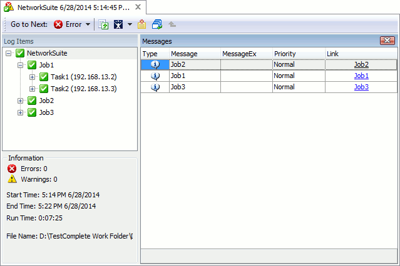This screenshot has width=400, height=266.
Task: Open the dropdown arrow beside the figure icon
Action: (130, 24)
